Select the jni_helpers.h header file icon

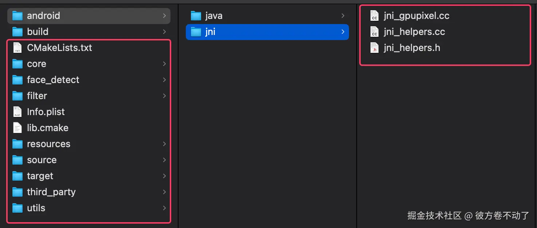point(374,48)
